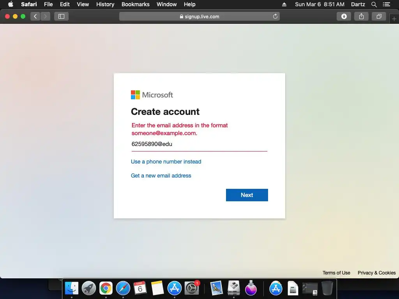Viewport: 399px width, 299px height.
Task: Click the lock icon in the address bar
Action: tap(182, 16)
